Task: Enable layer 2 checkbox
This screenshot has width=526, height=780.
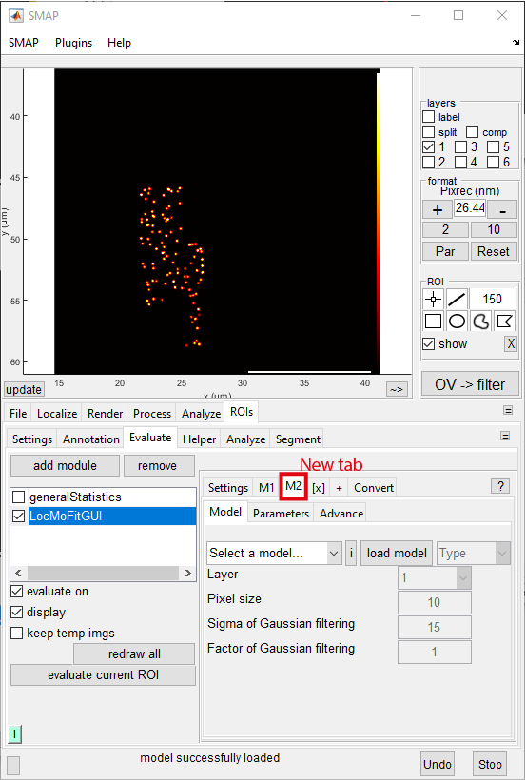Action: 428,162
